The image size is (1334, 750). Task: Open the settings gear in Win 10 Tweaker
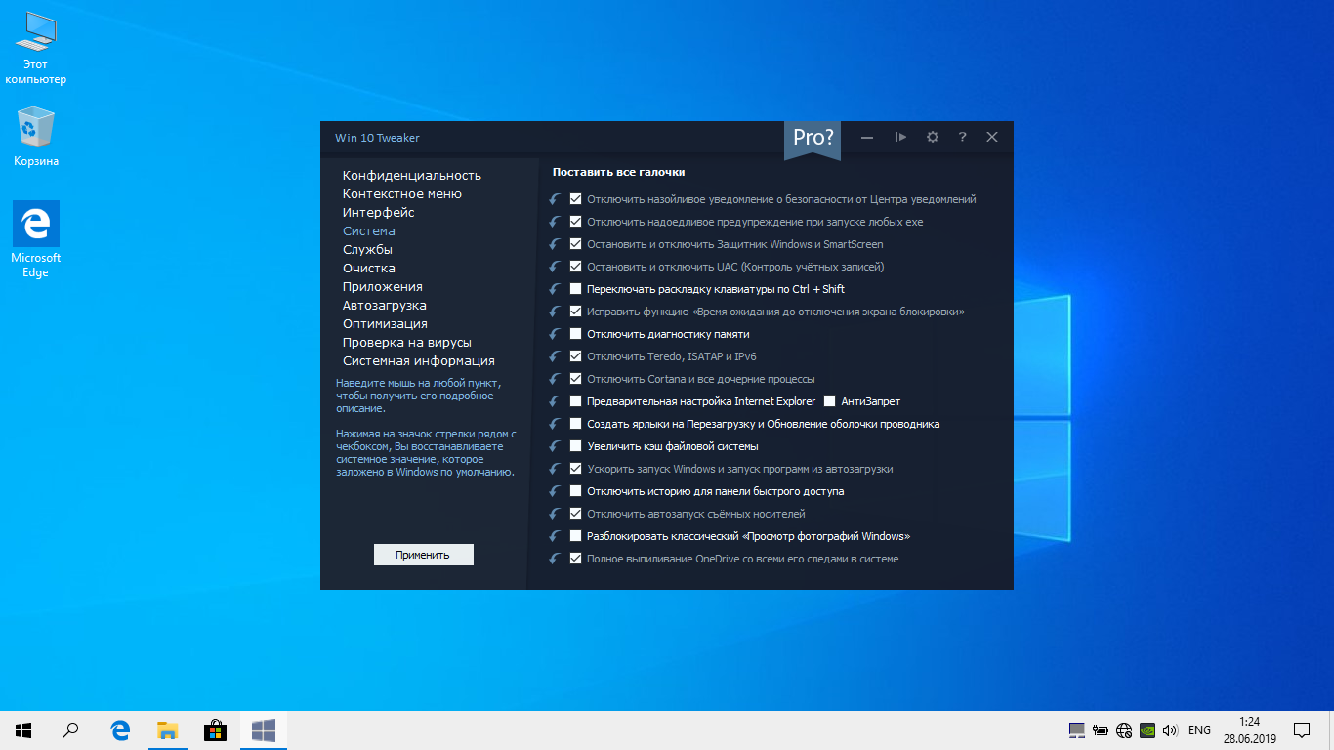tap(932, 137)
